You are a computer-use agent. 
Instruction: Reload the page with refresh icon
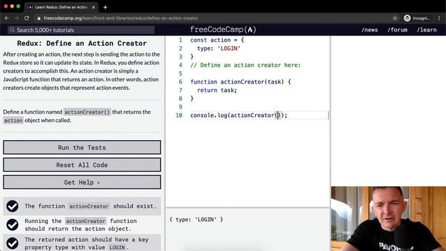26,18
